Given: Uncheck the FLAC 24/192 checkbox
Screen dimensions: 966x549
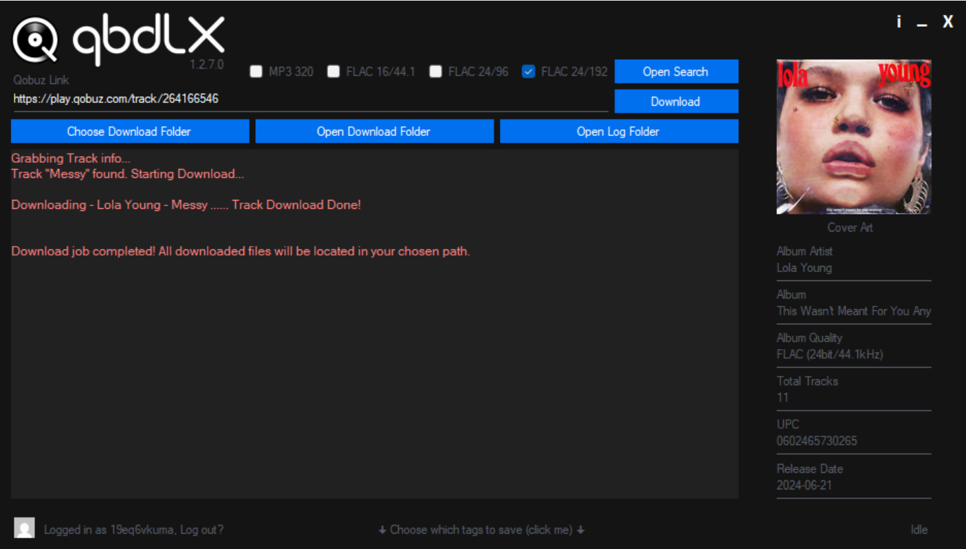Looking at the screenshot, I should tap(529, 71).
